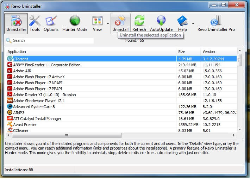Image resolution: width=250 pixels, height=179 pixels.
Task: Click the vertical scrollbar up arrow
Action: tap(240, 51)
